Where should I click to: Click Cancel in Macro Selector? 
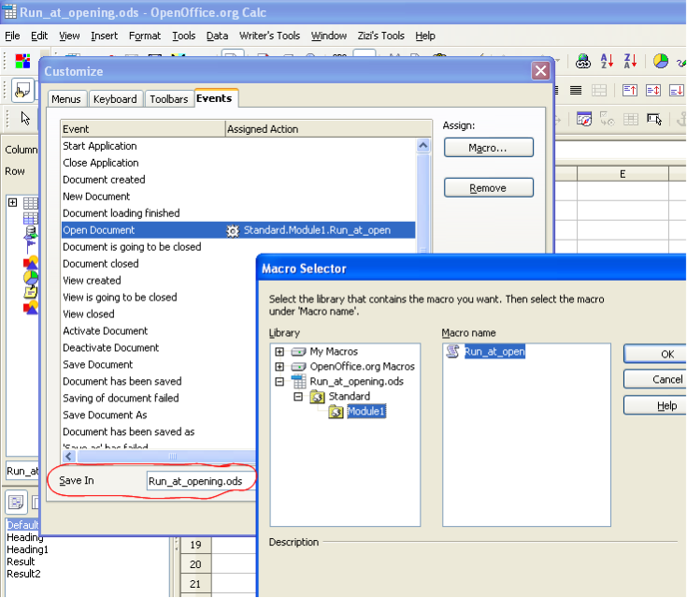click(655, 380)
